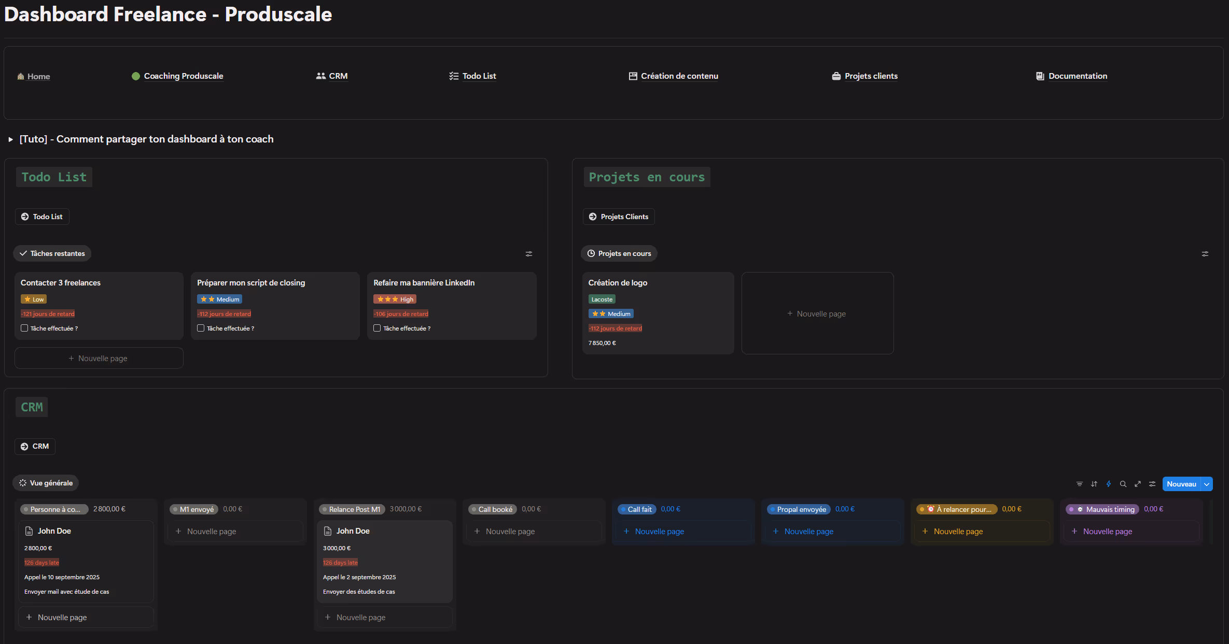Select the Vue générale view tab
The image size is (1229, 644).
tap(46, 483)
